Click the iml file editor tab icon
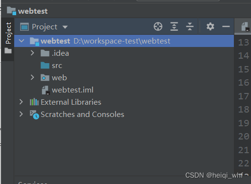Image resolution: width=251 pixels, height=184 pixels. click(x=245, y=26)
